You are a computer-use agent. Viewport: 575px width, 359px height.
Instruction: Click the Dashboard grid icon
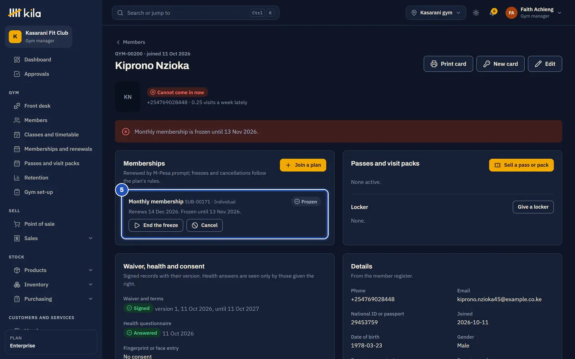coord(17,59)
